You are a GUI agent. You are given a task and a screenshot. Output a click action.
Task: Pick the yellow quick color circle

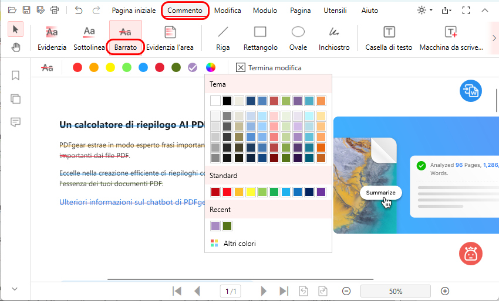(110, 67)
